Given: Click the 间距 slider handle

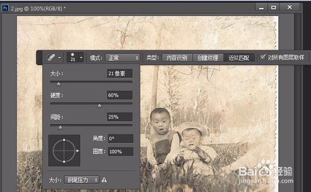Looking at the screenshot, I should [60, 127].
